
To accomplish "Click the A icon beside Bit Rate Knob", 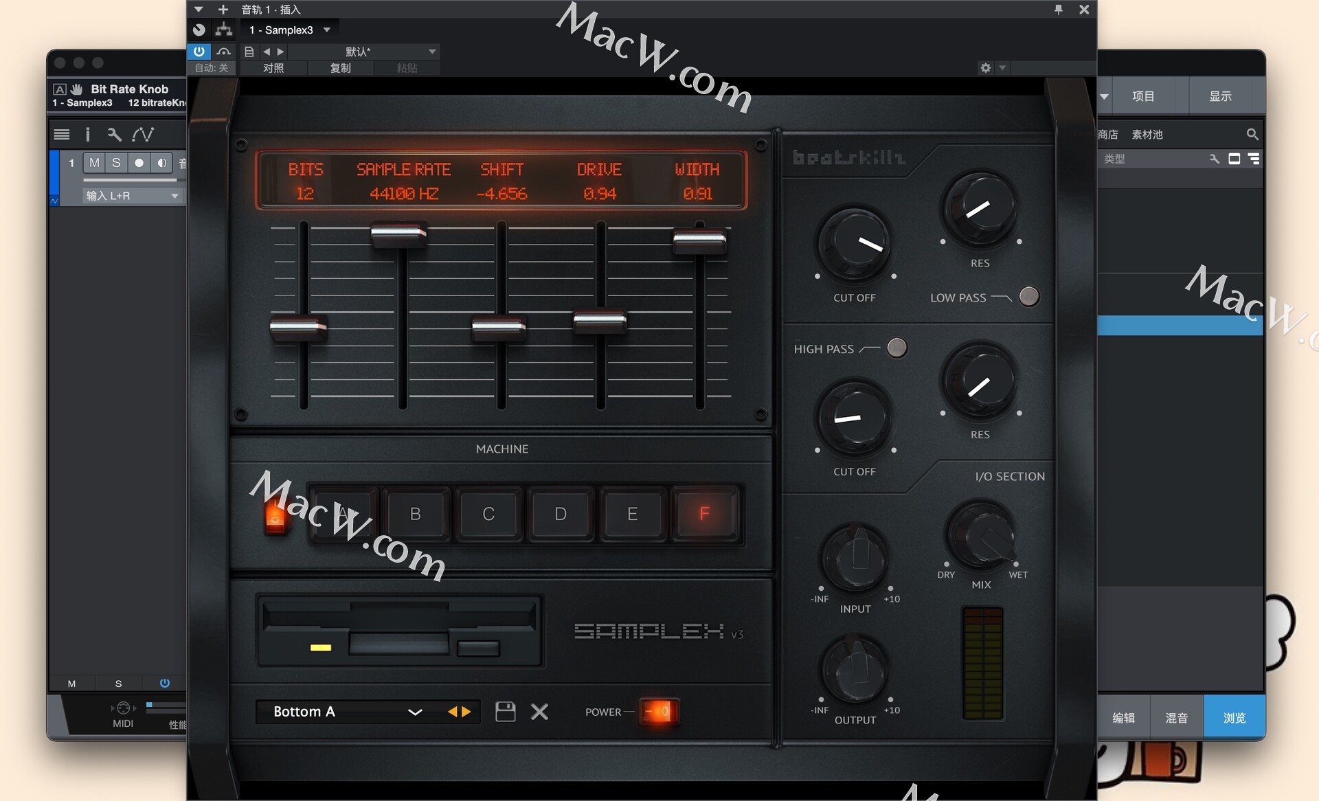I will coord(60,89).
